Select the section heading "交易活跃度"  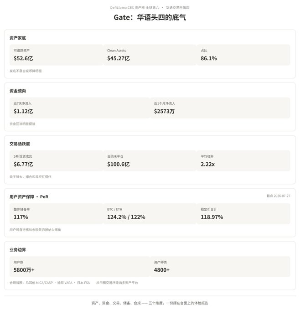tap(20, 144)
